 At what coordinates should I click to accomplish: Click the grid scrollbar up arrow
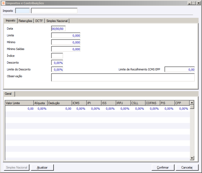coord(192,103)
